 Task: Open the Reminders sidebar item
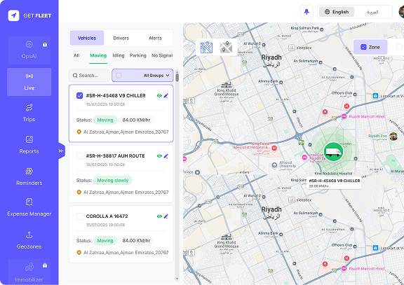[x=29, y=177]
